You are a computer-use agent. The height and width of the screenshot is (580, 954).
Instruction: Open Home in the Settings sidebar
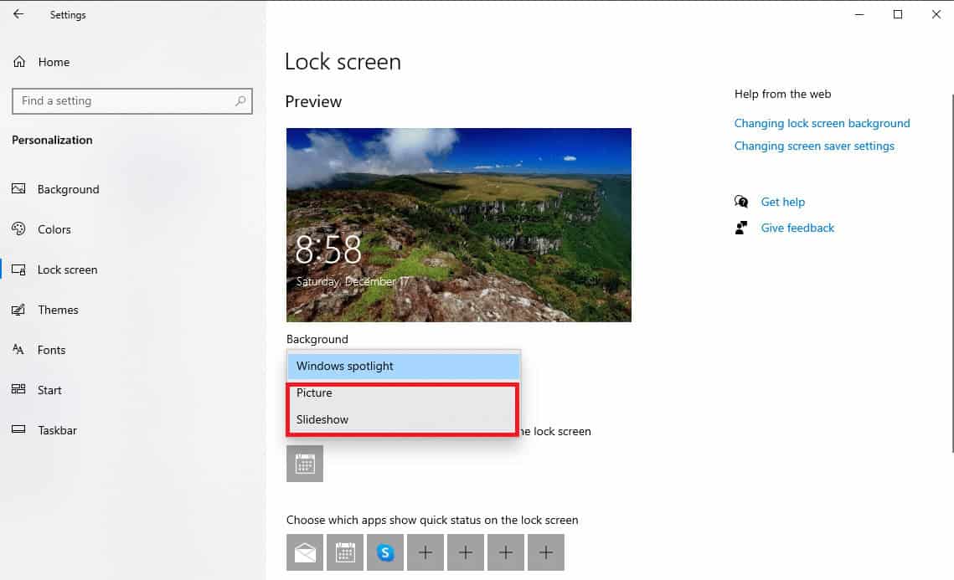tap(41, 62)
